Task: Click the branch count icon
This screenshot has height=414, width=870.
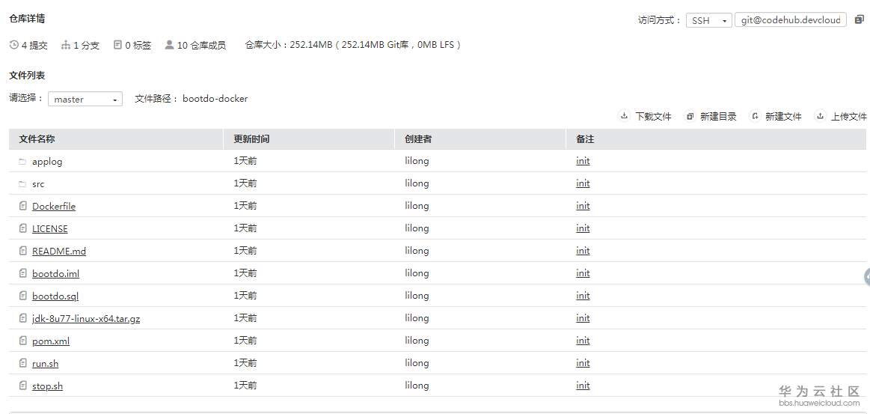Action: [66, 45]
